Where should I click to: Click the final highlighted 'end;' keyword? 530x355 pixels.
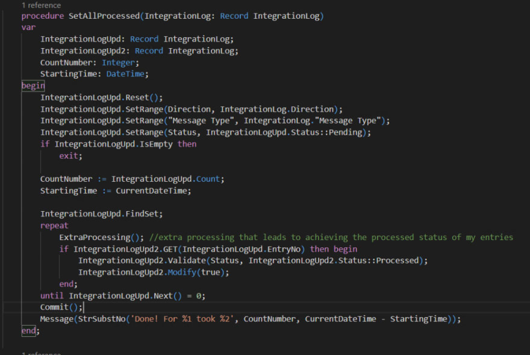(31, 331)
